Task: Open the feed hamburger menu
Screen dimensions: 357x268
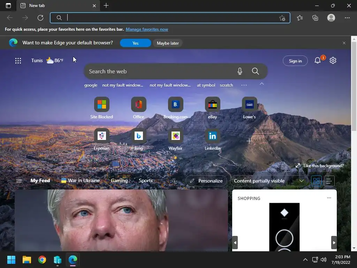Action: pyautogui.click(x=19, y=181)
